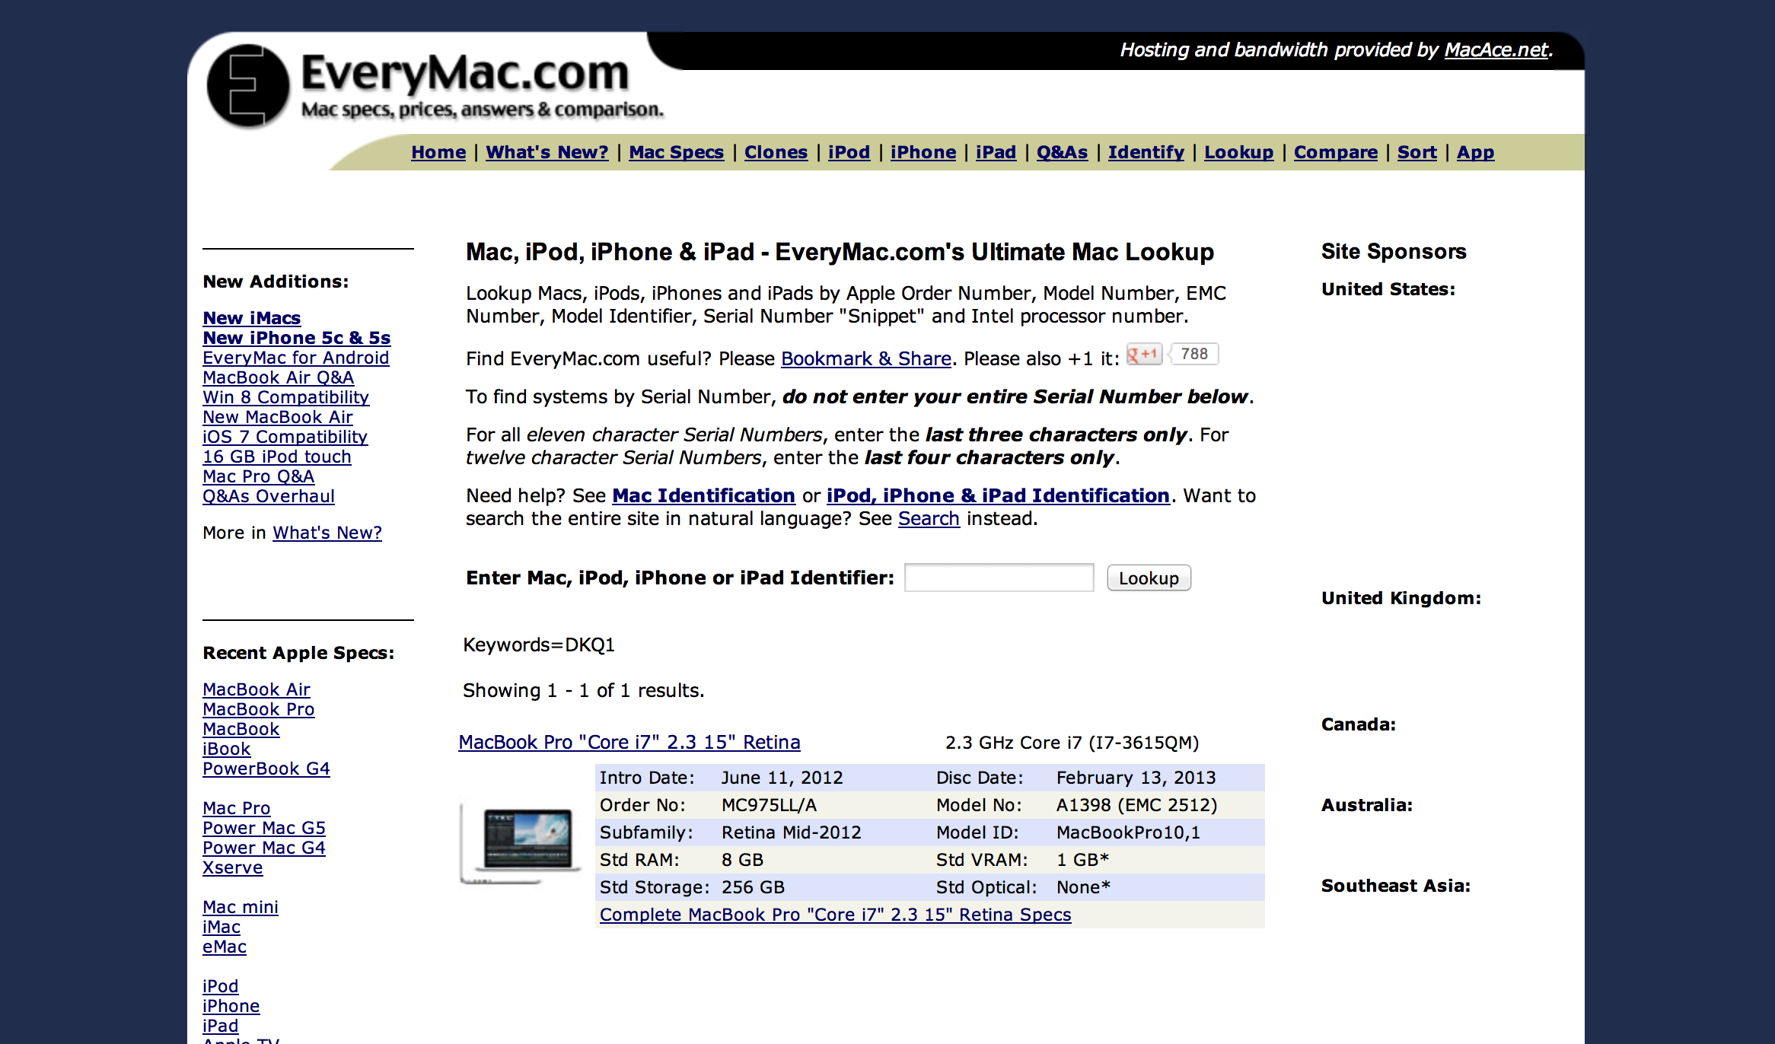Open 16 GB iPod touch link
The height and width of the screenshot is (1044, 1775).
coord(276,457)
